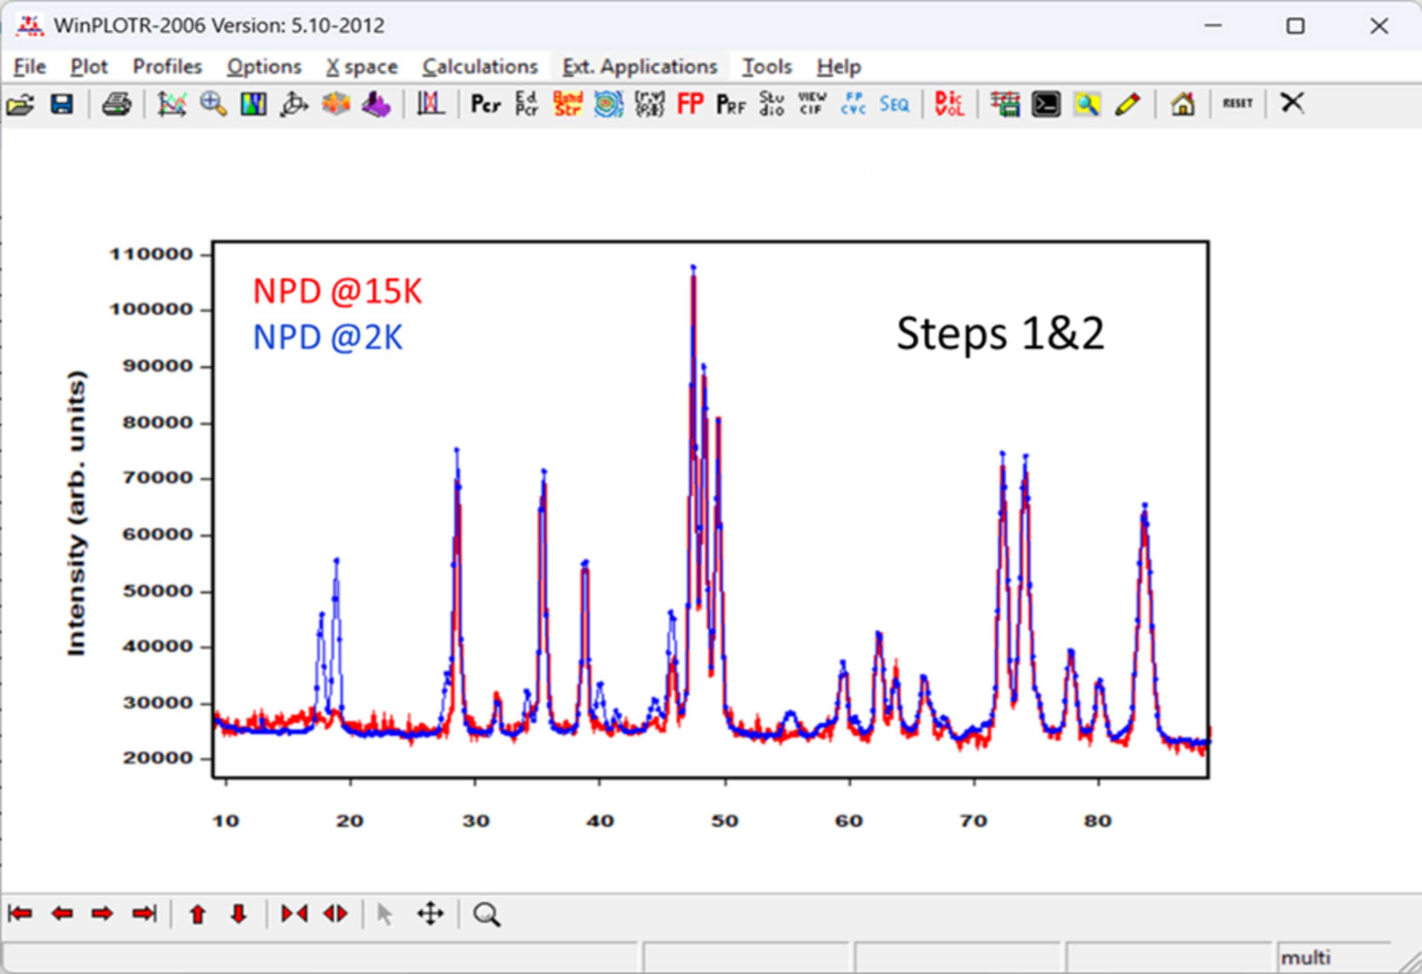
Task: Click the FP Studio icon
Action: click(772, 104)
